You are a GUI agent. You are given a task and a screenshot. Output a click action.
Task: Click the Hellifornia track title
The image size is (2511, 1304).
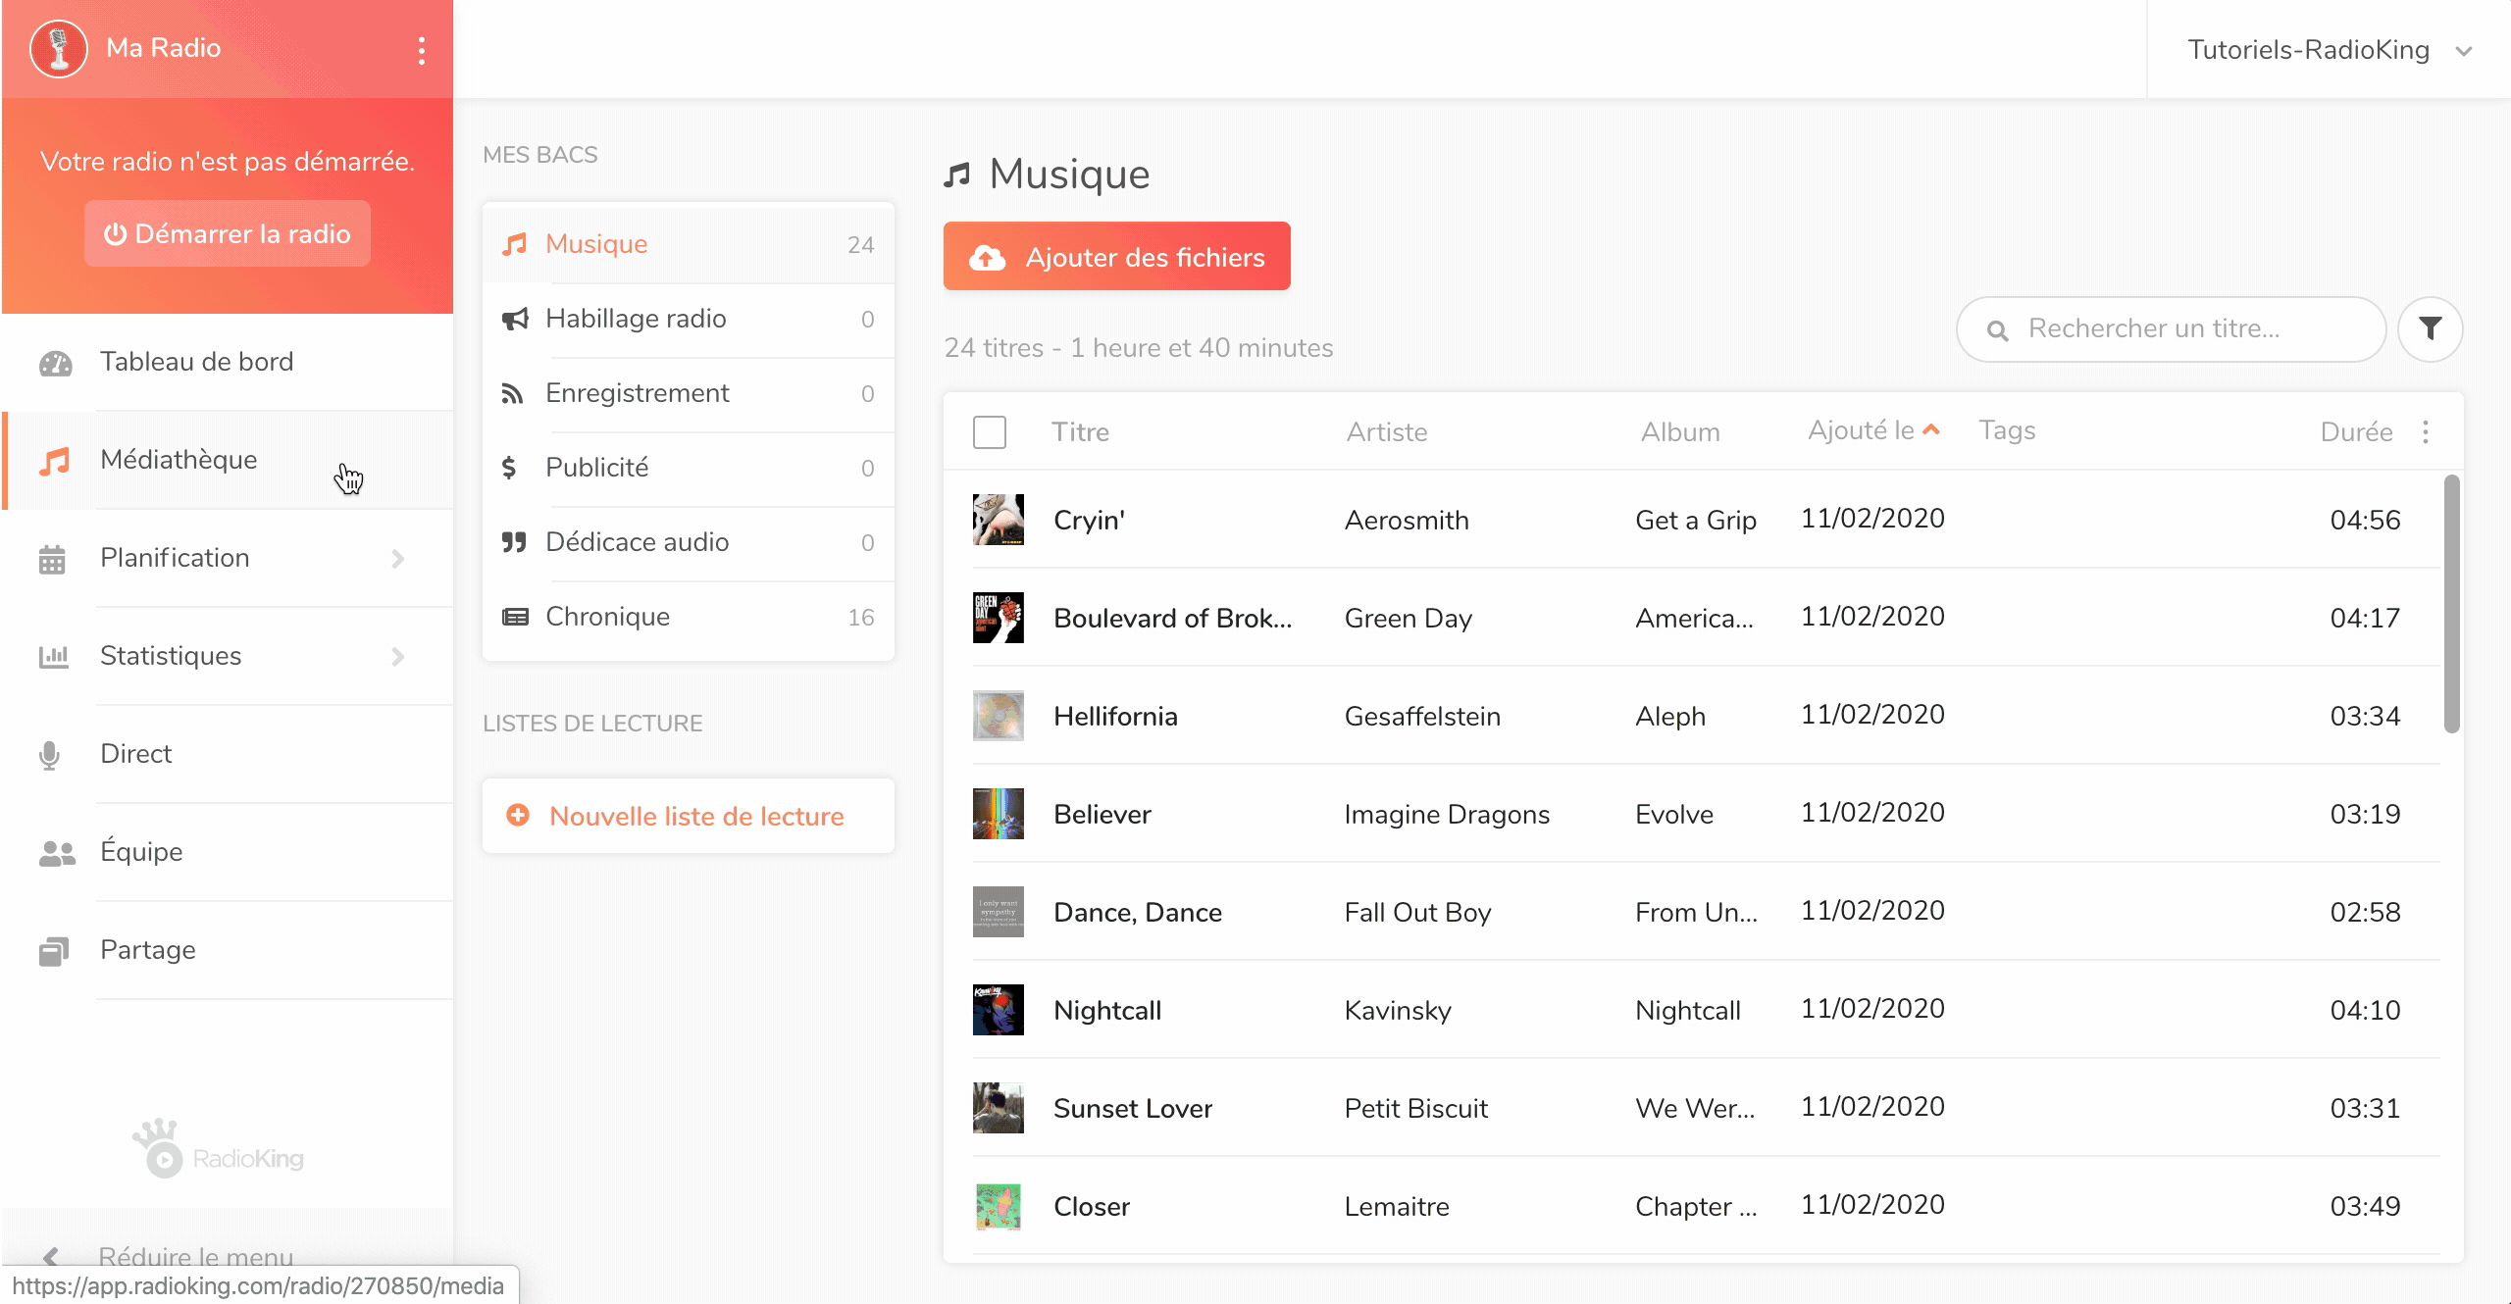tap(1115, 717)
